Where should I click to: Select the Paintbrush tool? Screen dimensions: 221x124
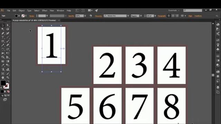coord(8,41)
